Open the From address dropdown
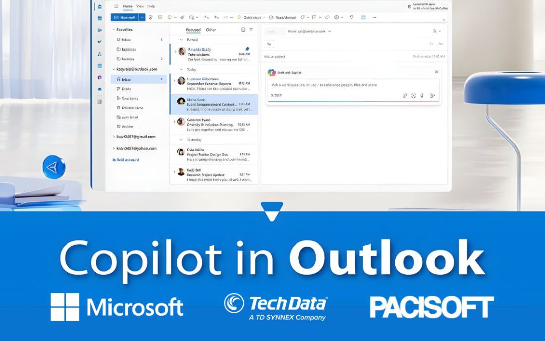545x341 pixels. [329, 31]
